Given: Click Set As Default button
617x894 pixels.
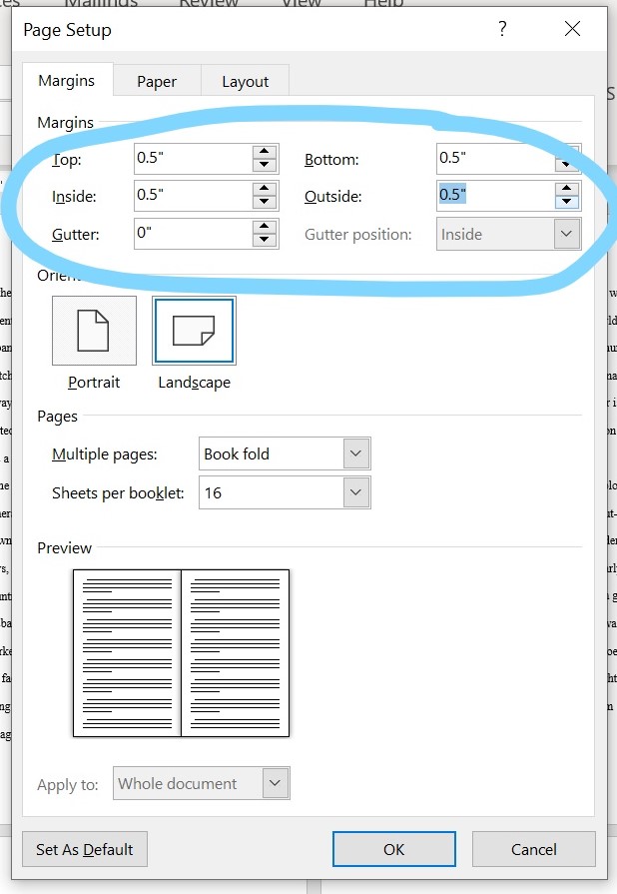Looking at the screenshot, I should 85,849.
